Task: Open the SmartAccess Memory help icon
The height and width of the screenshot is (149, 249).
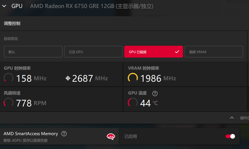Action: point(64,134)
